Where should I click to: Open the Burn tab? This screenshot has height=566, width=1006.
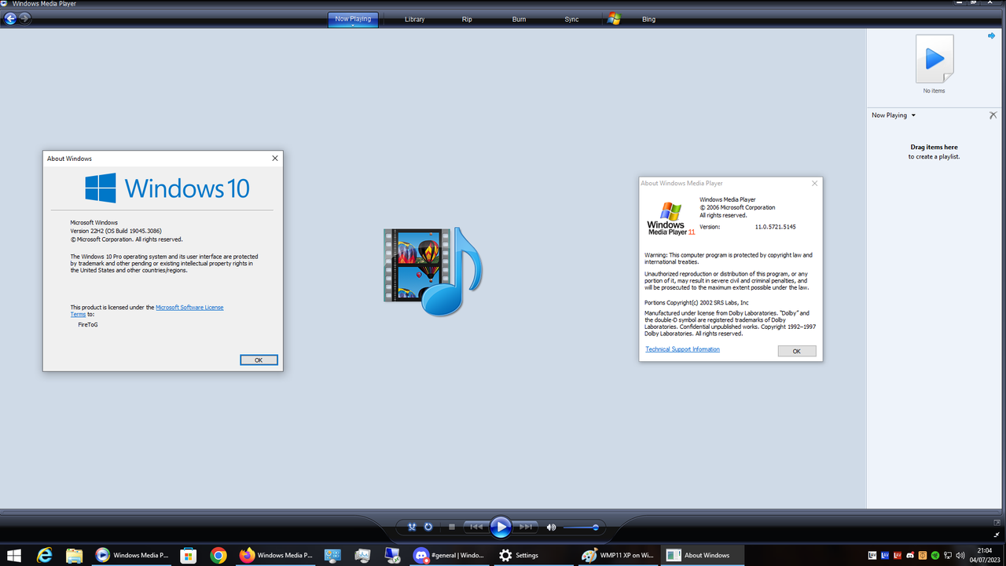coord(519,19)
